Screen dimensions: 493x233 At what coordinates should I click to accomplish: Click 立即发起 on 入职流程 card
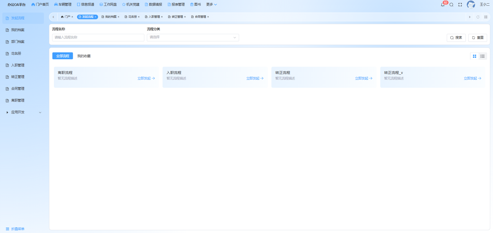pyautogui.click(x=255, y=79)
